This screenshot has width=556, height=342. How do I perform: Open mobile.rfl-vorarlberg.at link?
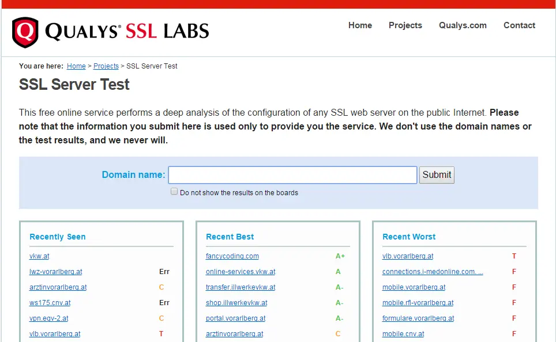(418, 303)
